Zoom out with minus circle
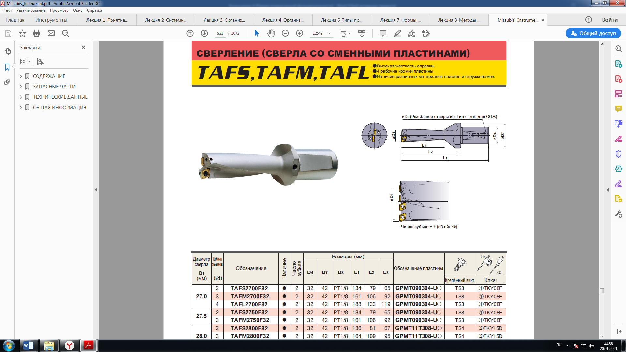This screenshot has height=352, width=626. [285, 33]
